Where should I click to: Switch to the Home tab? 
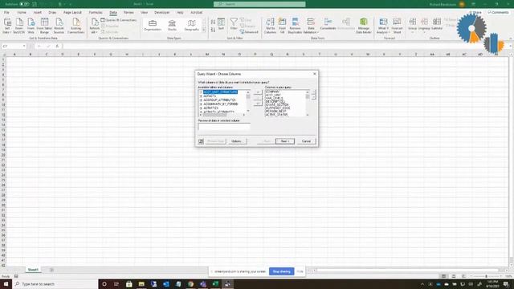(x=22, y=13)
